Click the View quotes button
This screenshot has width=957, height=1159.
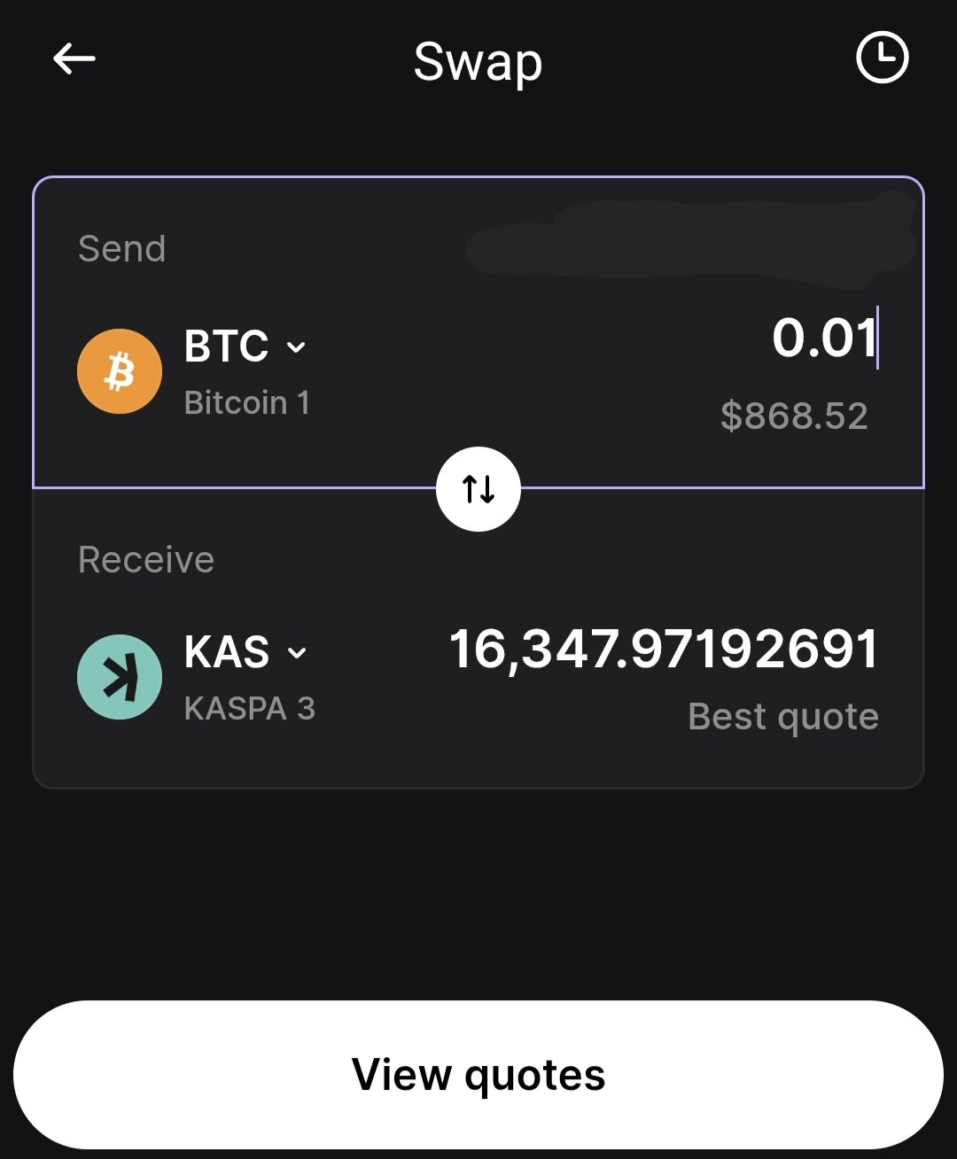pyautogui.click(x=478, y=1075)
